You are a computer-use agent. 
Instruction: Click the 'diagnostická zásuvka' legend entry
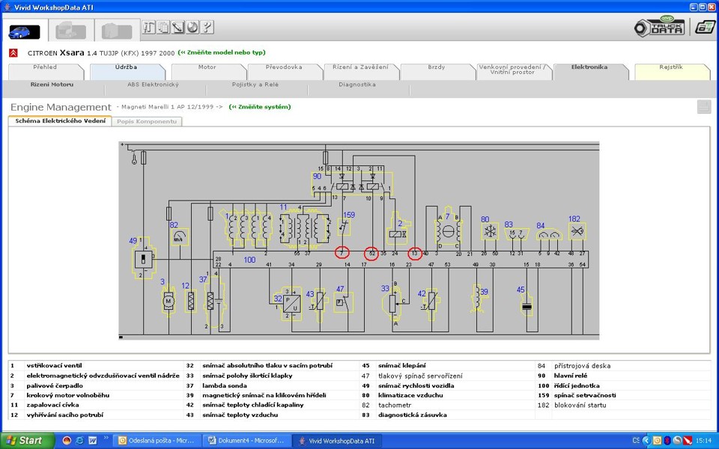point(412,415)
